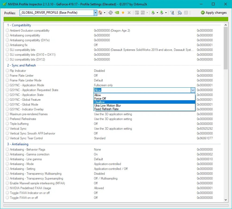
Task: Export profiles with the green up-arrow icon
Action: coord(153,13)
